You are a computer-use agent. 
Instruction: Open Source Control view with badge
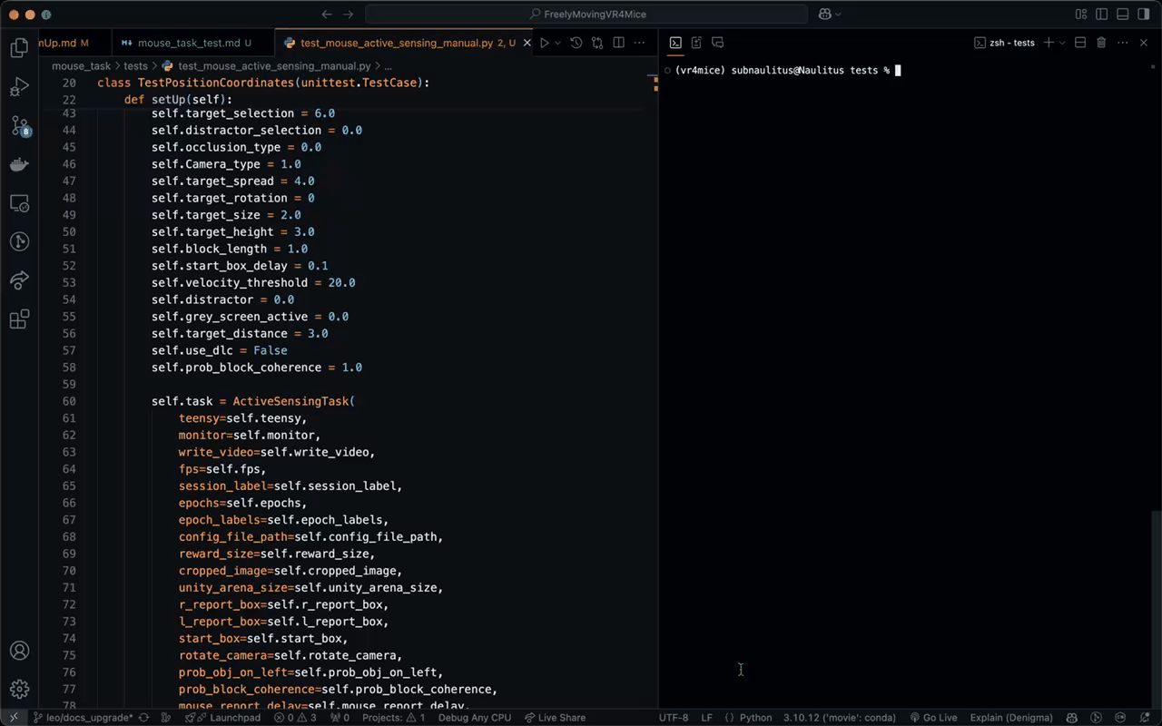pos(19,126)
